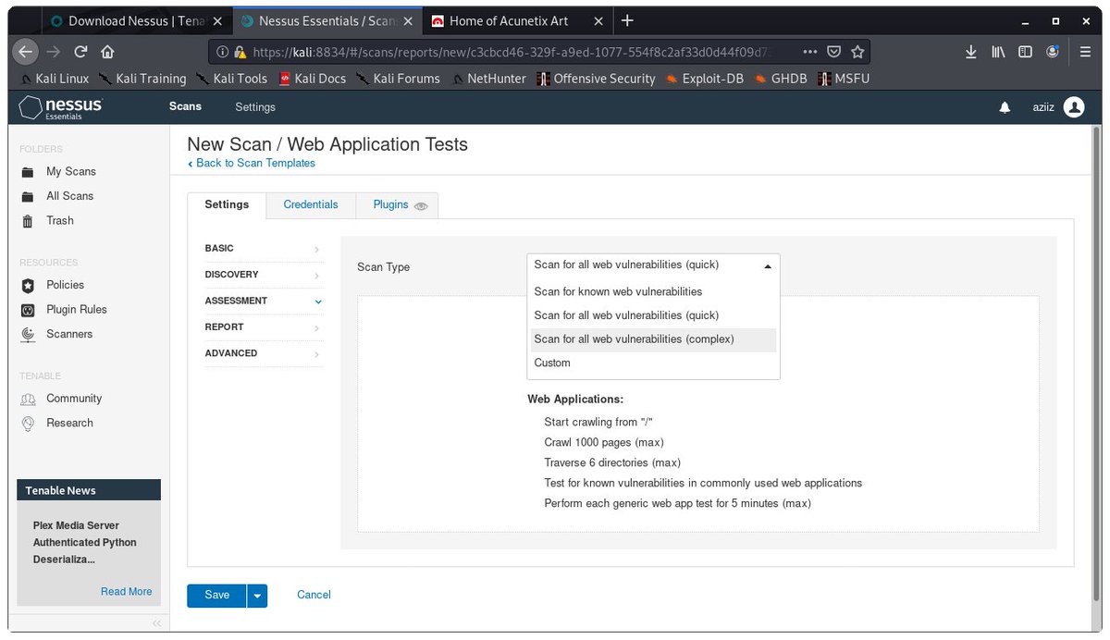1110x640 pixels.
Task: Open page actions ellipsis in address bar
Action: tap(809, 52)
